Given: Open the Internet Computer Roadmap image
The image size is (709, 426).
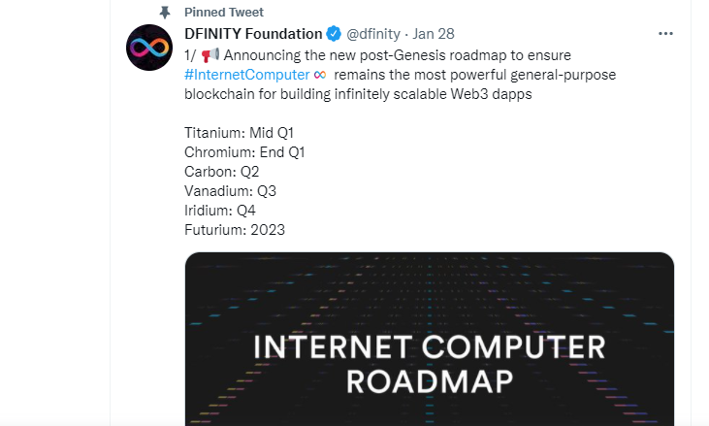Looking at the screenshot, I should tap(429, 340).
